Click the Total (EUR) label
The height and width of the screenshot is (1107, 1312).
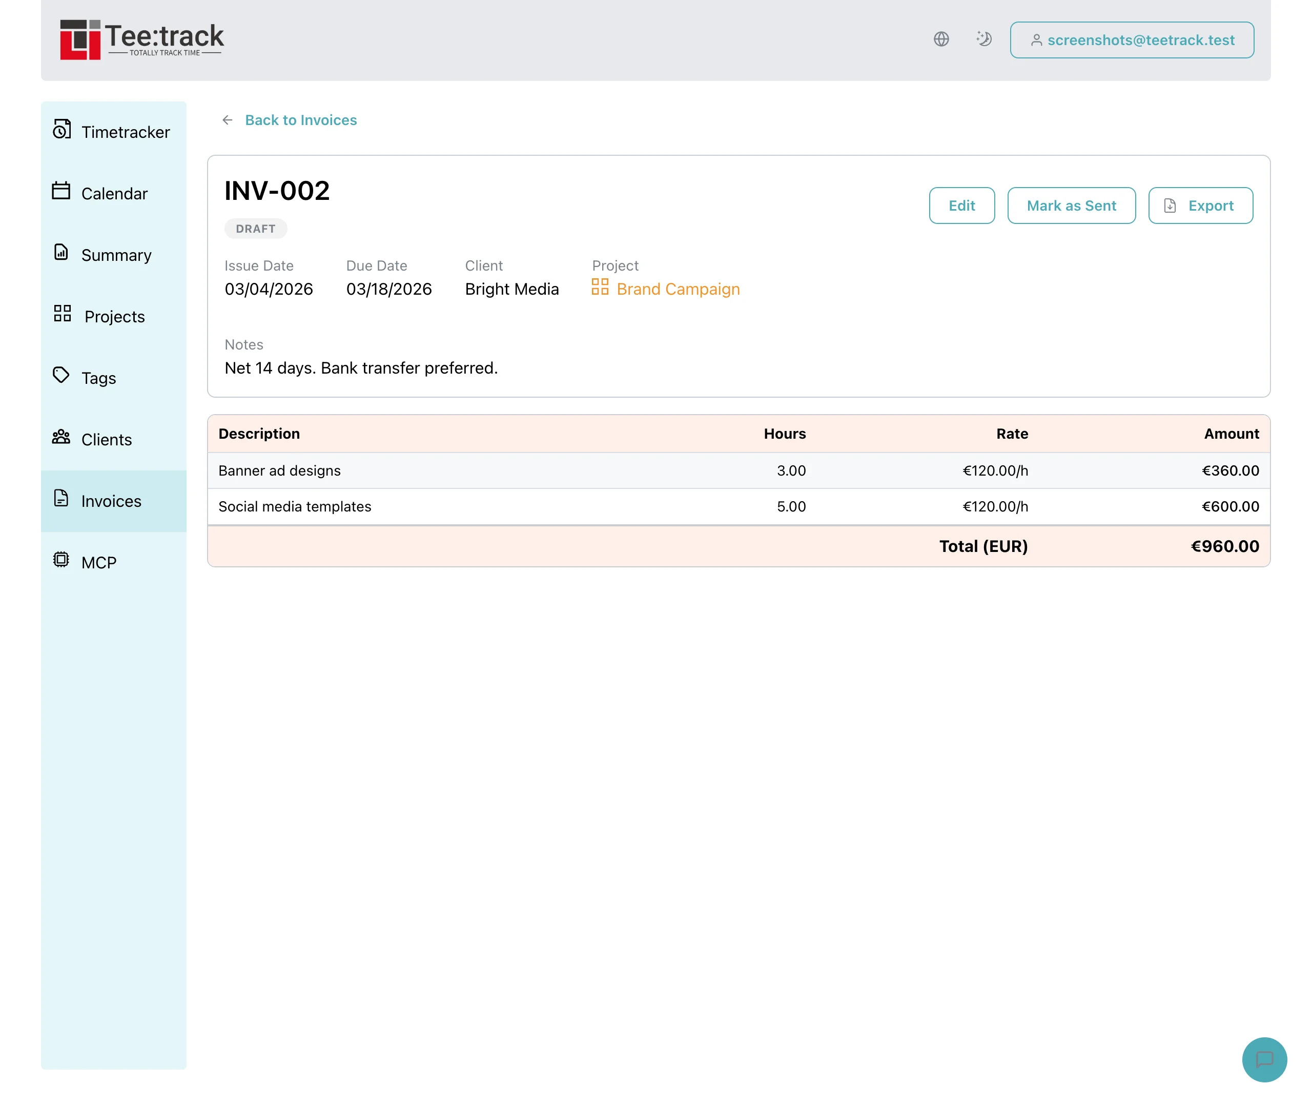[x=983, y=546]
